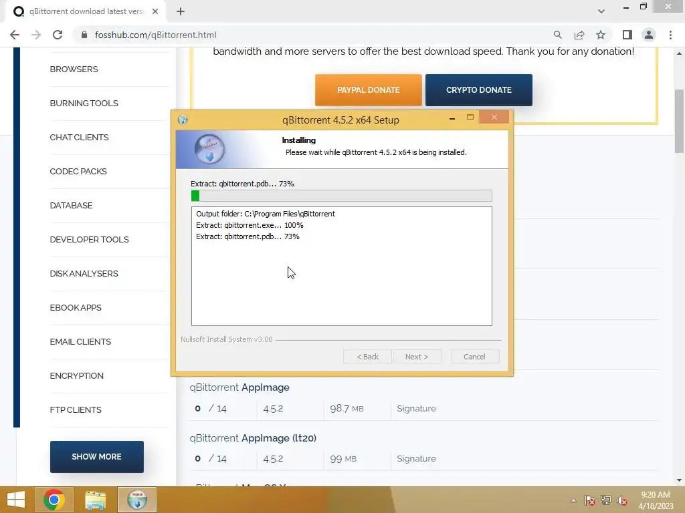The width and height of the screenshot is (685, 513).
Task: Open DEVELOPER TOOLS category
Action: pyautogui.click(x=89, y=240)
